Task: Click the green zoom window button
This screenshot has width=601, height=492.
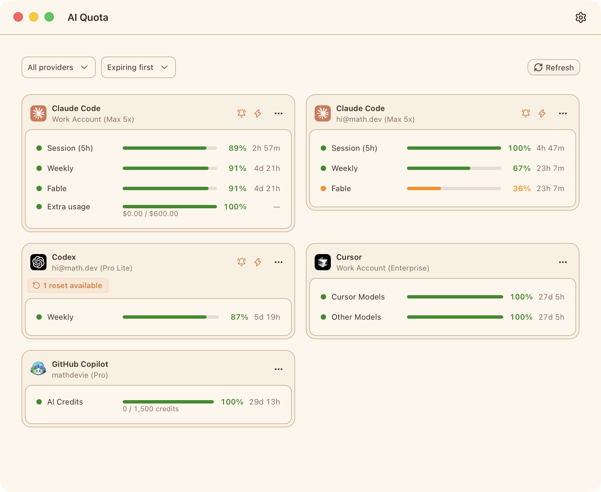Action: (49, 17)
